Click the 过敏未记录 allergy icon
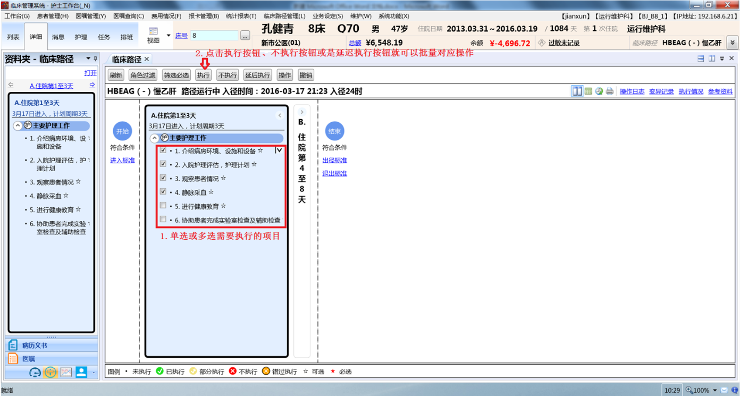Screen dimensions: 740x396 pos(542,43)
